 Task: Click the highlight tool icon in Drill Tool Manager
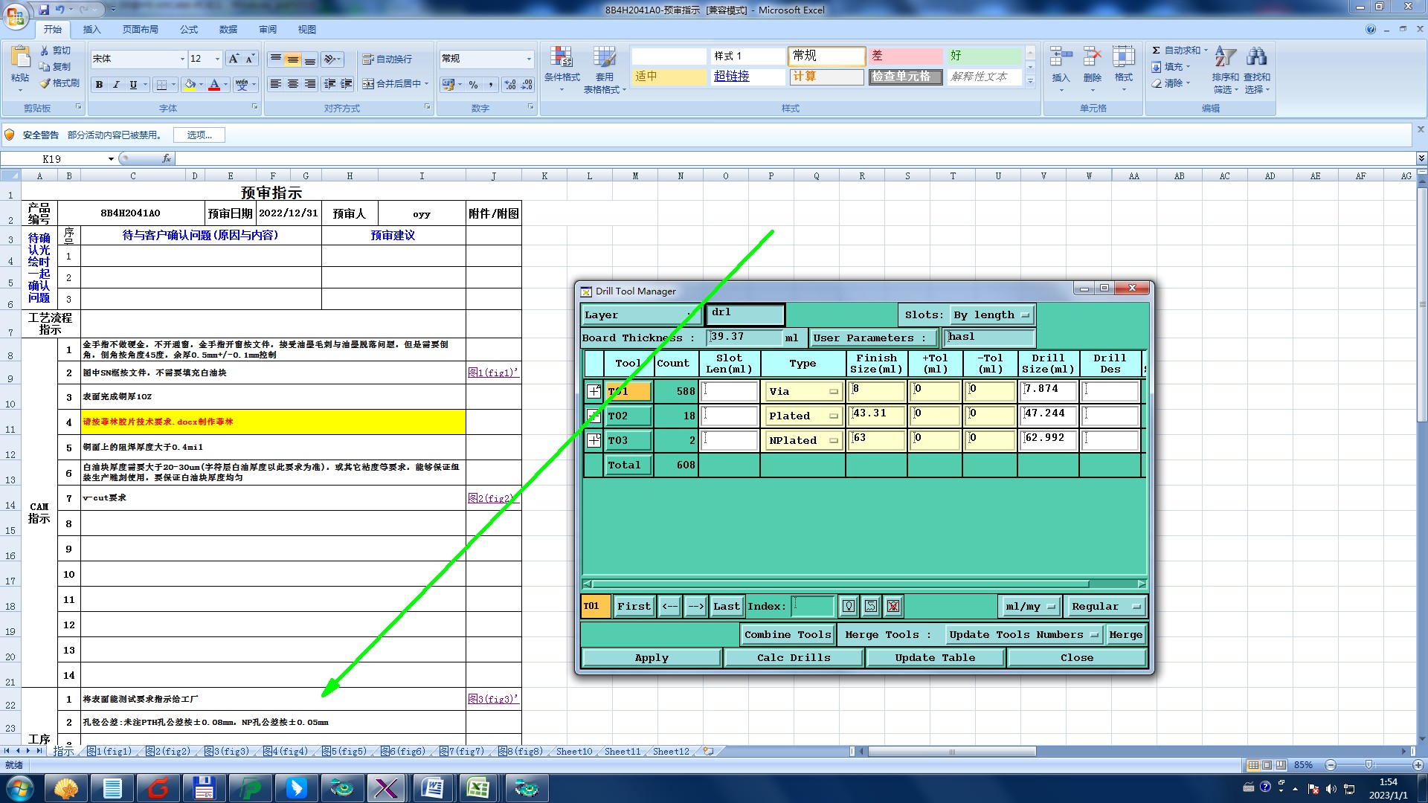tap(849, 607)
